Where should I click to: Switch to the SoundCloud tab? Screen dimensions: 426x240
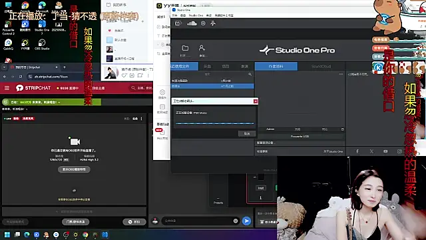[x=321, y=66]
